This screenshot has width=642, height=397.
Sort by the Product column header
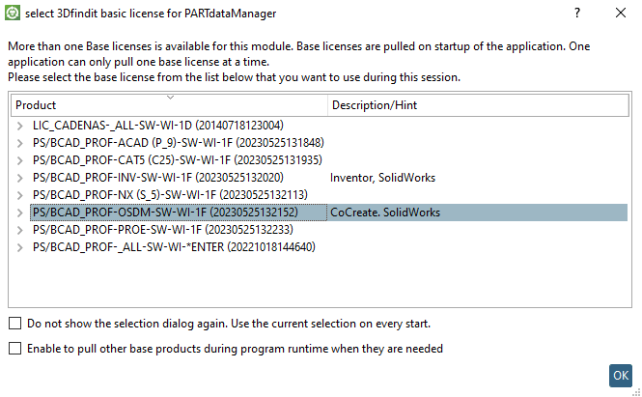[x=169, y=105]
